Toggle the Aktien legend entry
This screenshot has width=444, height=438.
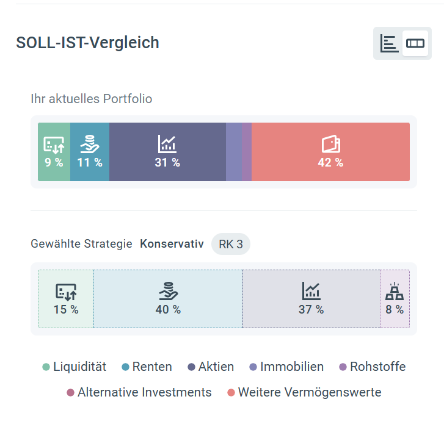click(x=211, y=367)
